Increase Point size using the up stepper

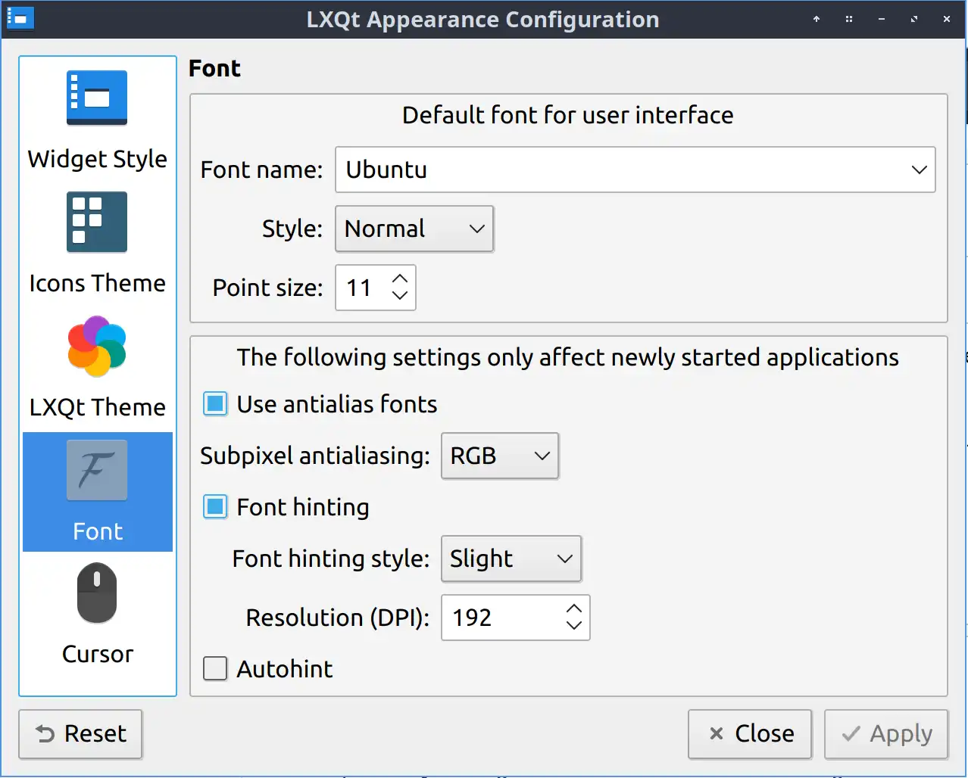(401, 279)
